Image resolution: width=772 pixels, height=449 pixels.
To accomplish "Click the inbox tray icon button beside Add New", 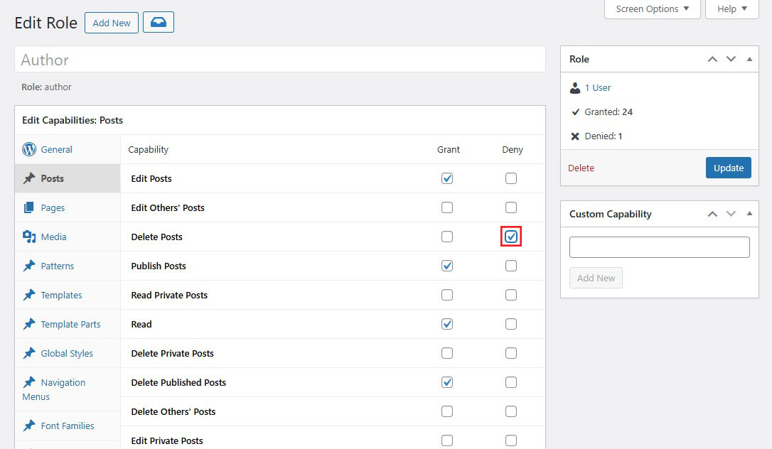I will 158,22.
